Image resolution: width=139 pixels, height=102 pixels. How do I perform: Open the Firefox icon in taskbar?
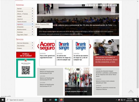[61, 100]
